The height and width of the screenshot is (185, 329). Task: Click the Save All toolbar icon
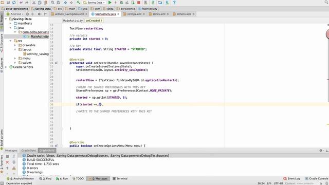point(8,3)
